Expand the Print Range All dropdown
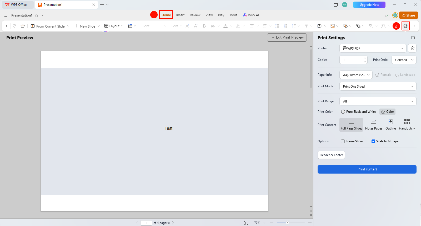 [x=378, y=101]
